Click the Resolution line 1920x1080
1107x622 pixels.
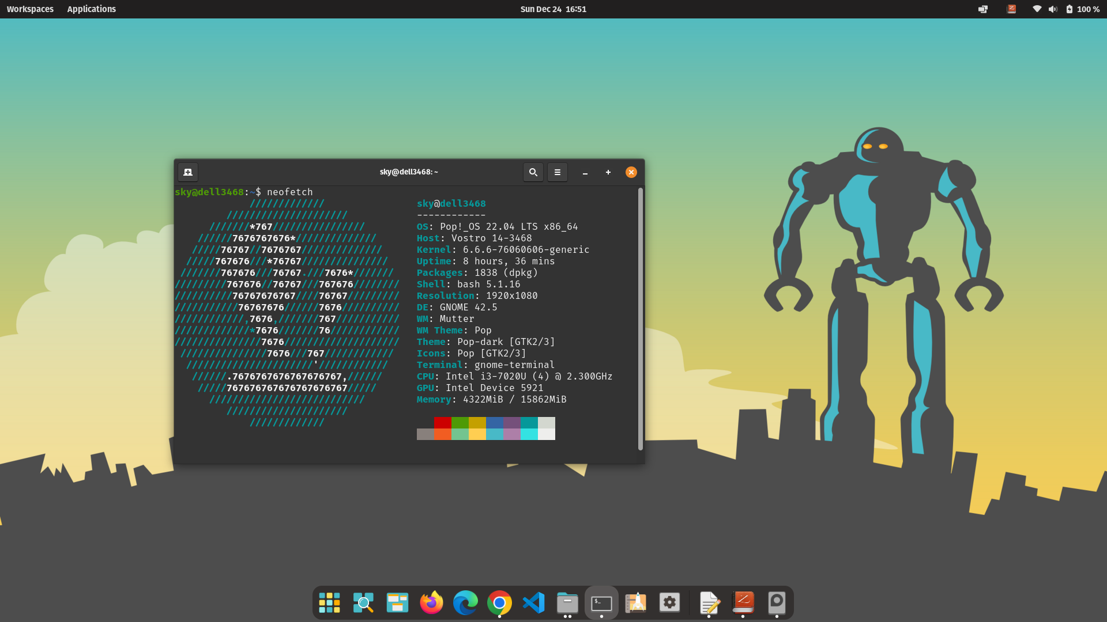pyautogui.click(x=477, y=295)
